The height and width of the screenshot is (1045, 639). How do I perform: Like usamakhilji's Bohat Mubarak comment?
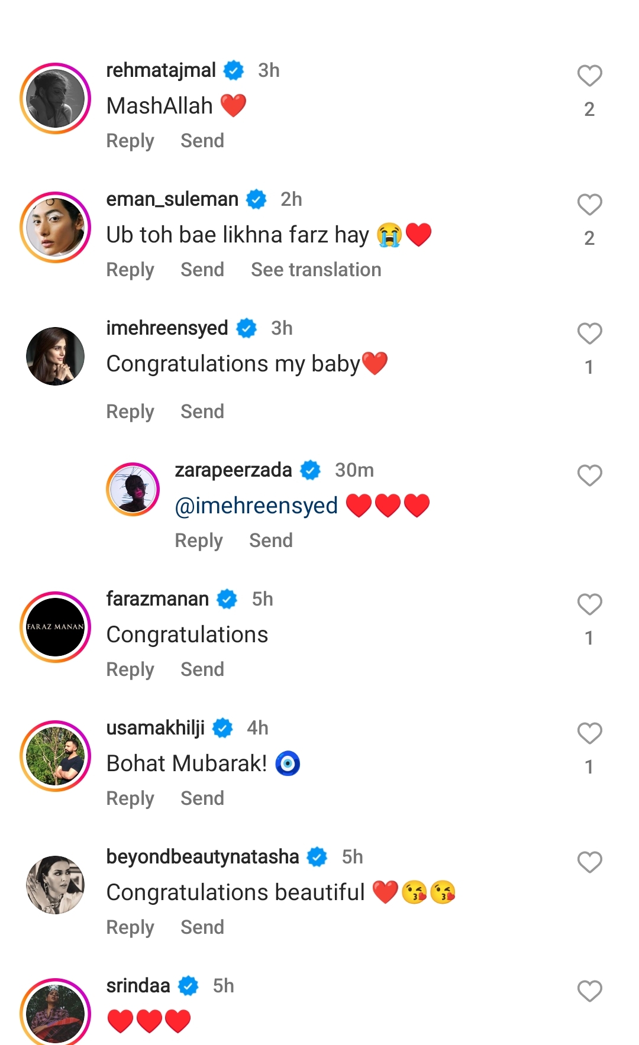pos(589,733)
